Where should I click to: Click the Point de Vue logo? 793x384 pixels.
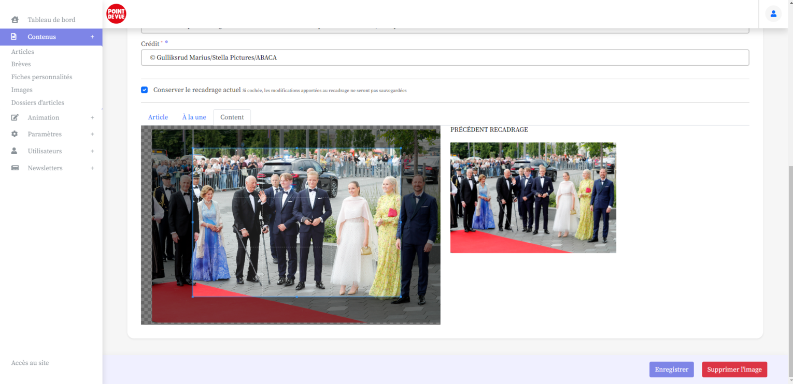point(116,14)
